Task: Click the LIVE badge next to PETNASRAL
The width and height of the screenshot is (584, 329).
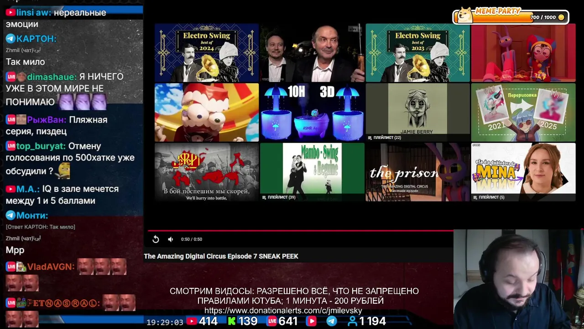Action: click(x=10, y=302)
